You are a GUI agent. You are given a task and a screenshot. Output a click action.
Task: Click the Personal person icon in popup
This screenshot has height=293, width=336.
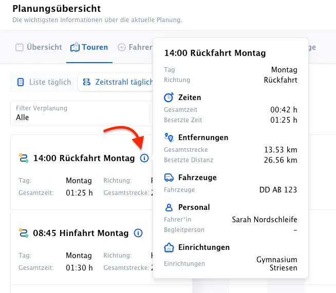[169, 207]
